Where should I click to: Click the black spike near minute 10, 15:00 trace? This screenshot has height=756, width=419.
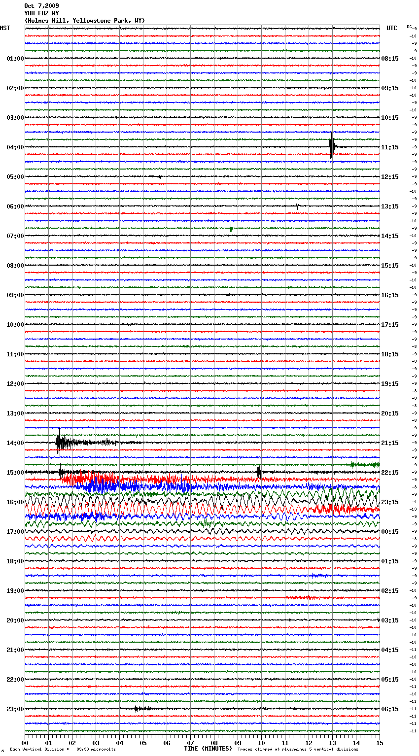pyautogui.click(x=259, y=472)
